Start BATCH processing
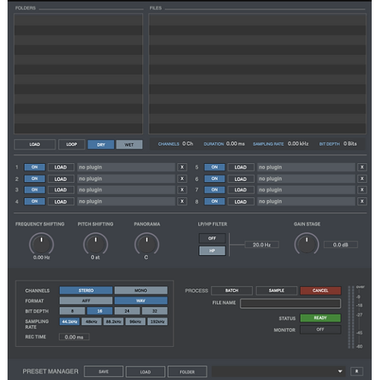 (232, 291)
